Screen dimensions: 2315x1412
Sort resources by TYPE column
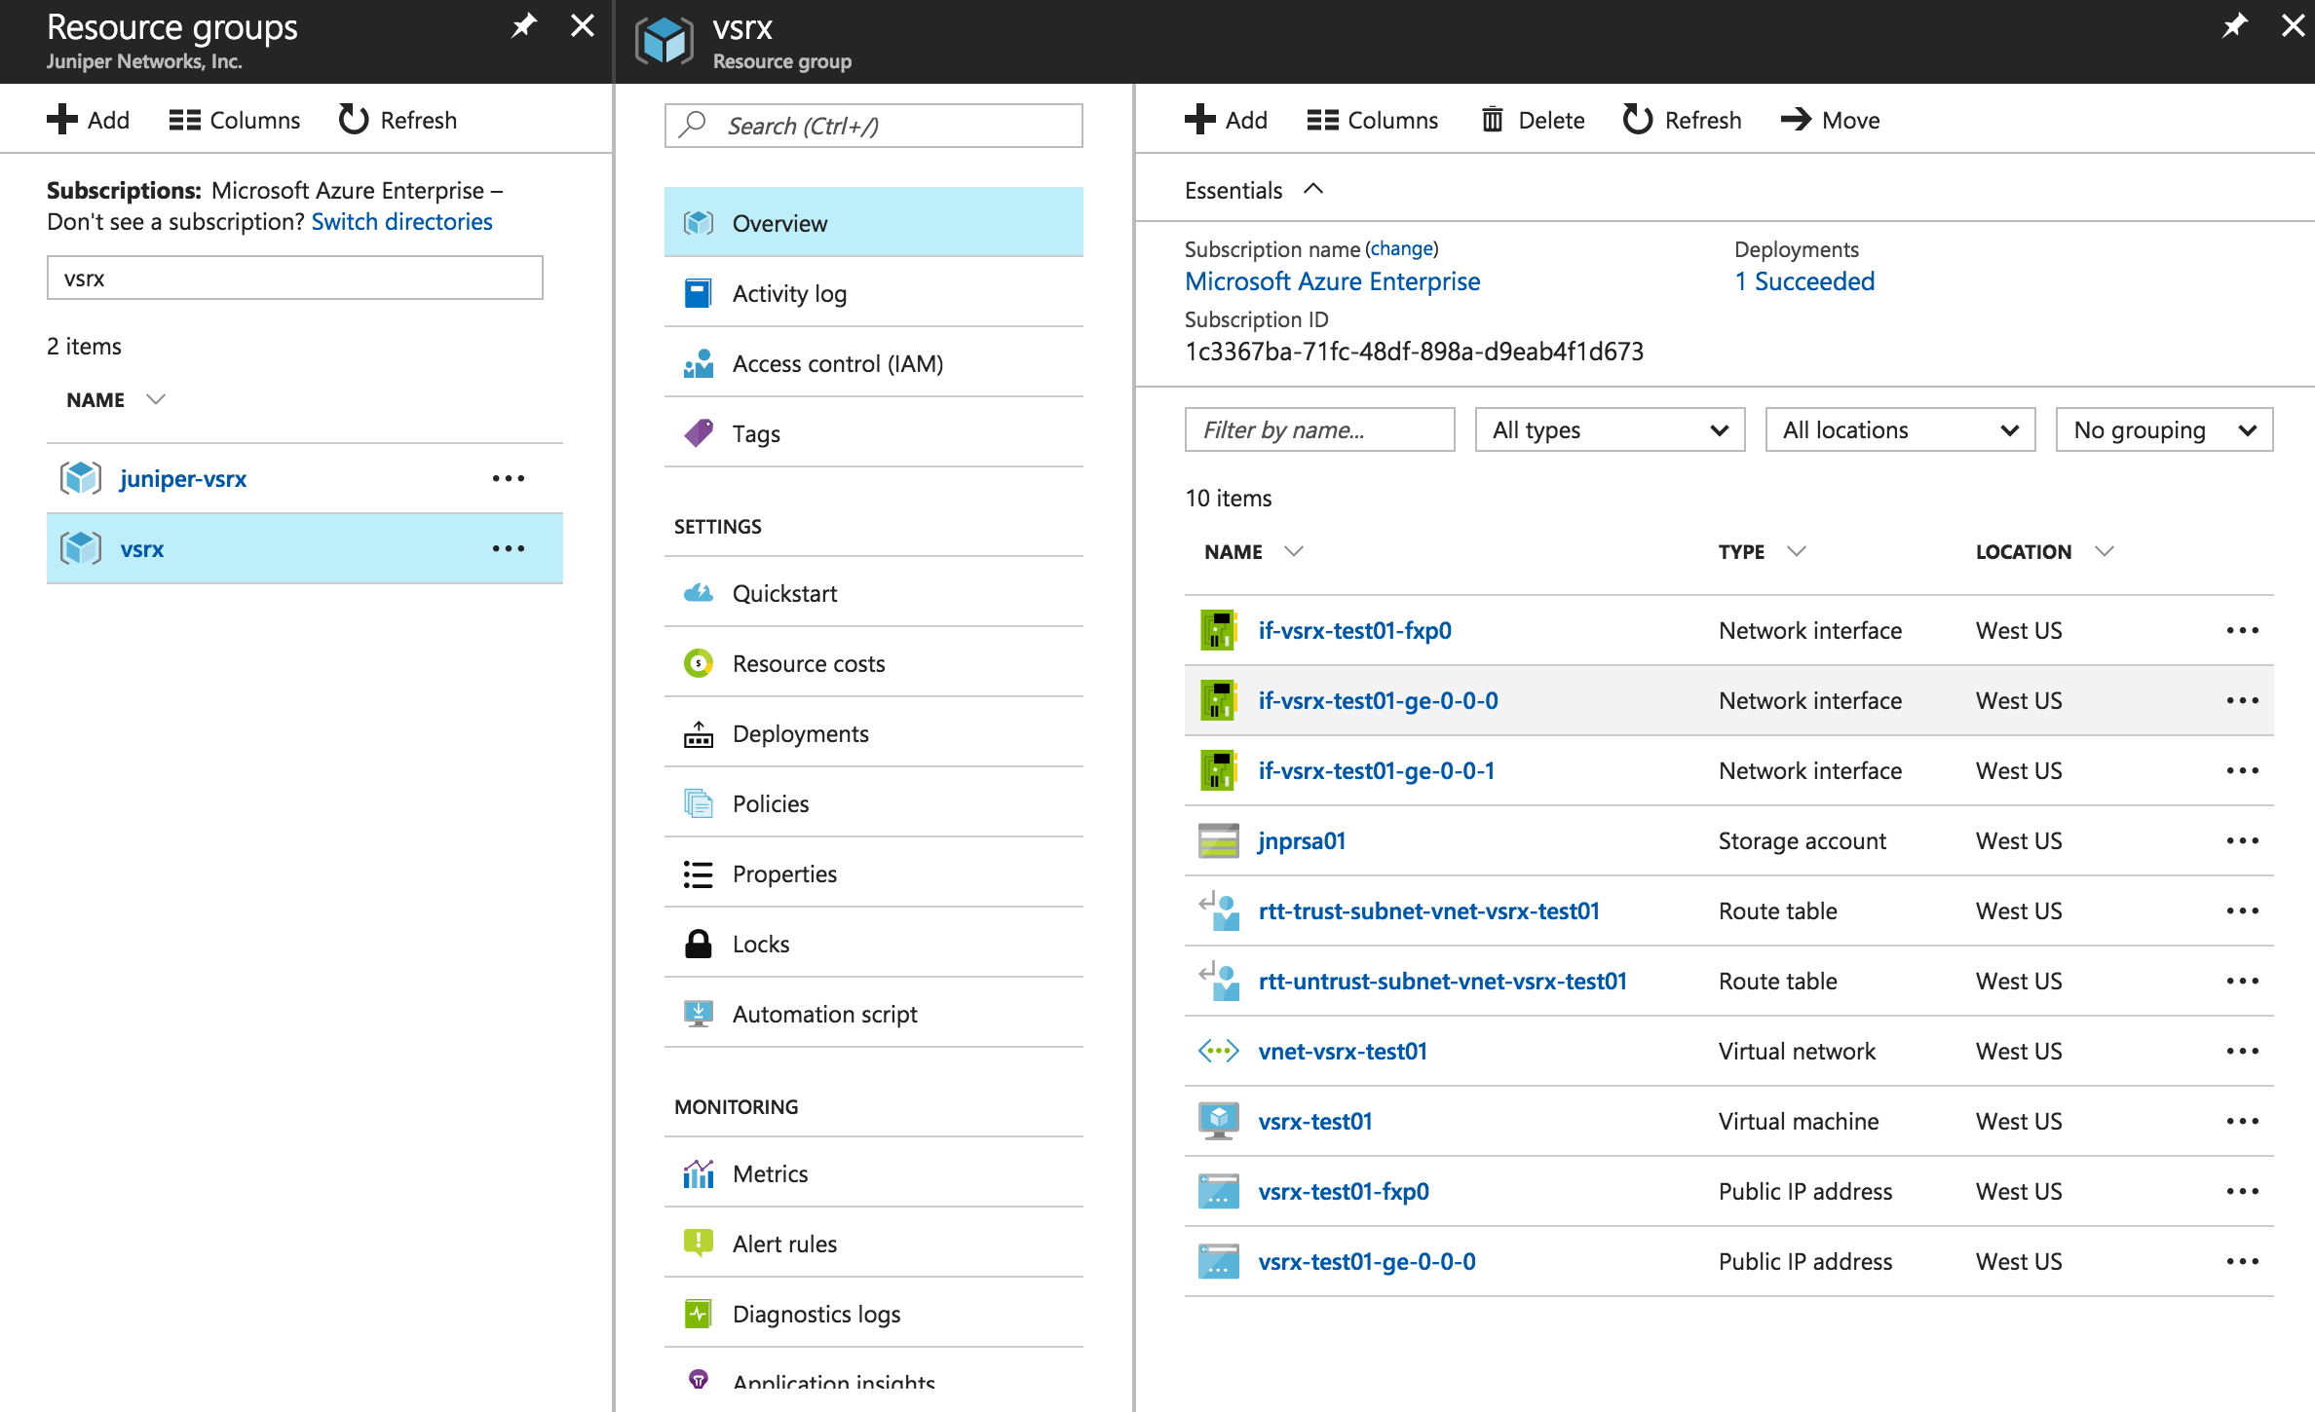point(1741,552)
